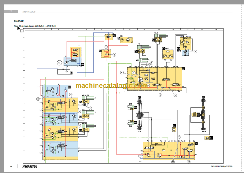Click callout number 3 near MRT
Viewport: 244px width, 173px height.
click(x=195, y=51)
